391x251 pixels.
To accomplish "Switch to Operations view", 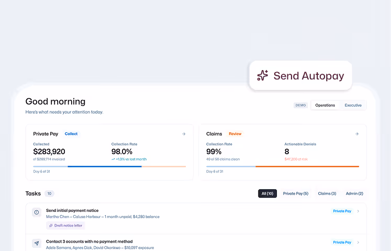I will tap(325, 105).
